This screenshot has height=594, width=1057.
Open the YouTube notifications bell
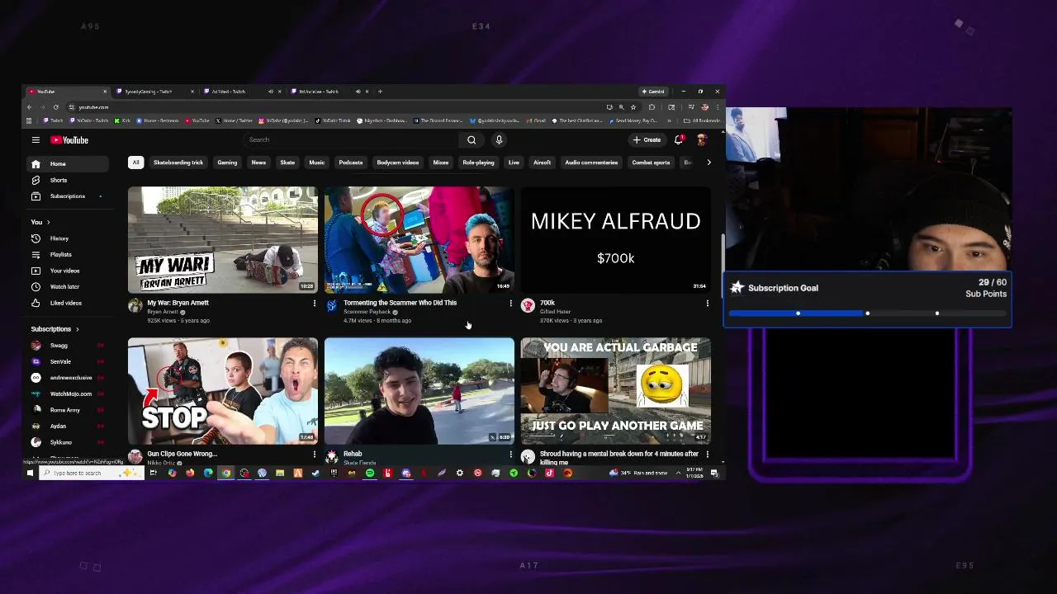pos(679,140)
